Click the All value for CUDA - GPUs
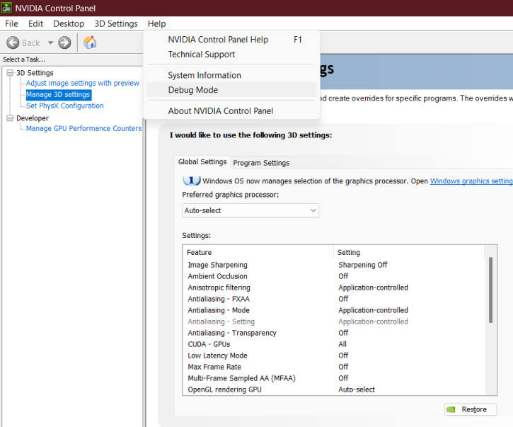 coord(342,344)
